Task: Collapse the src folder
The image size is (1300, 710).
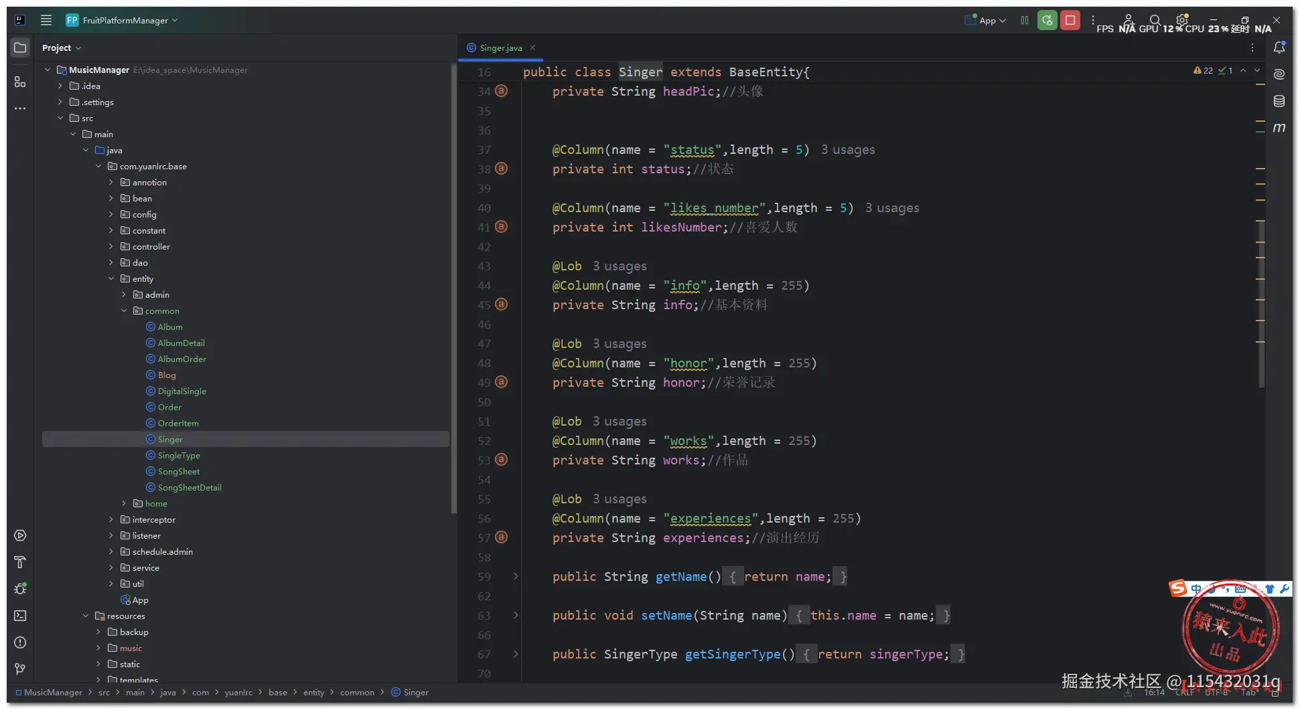Action: [60, 118]
